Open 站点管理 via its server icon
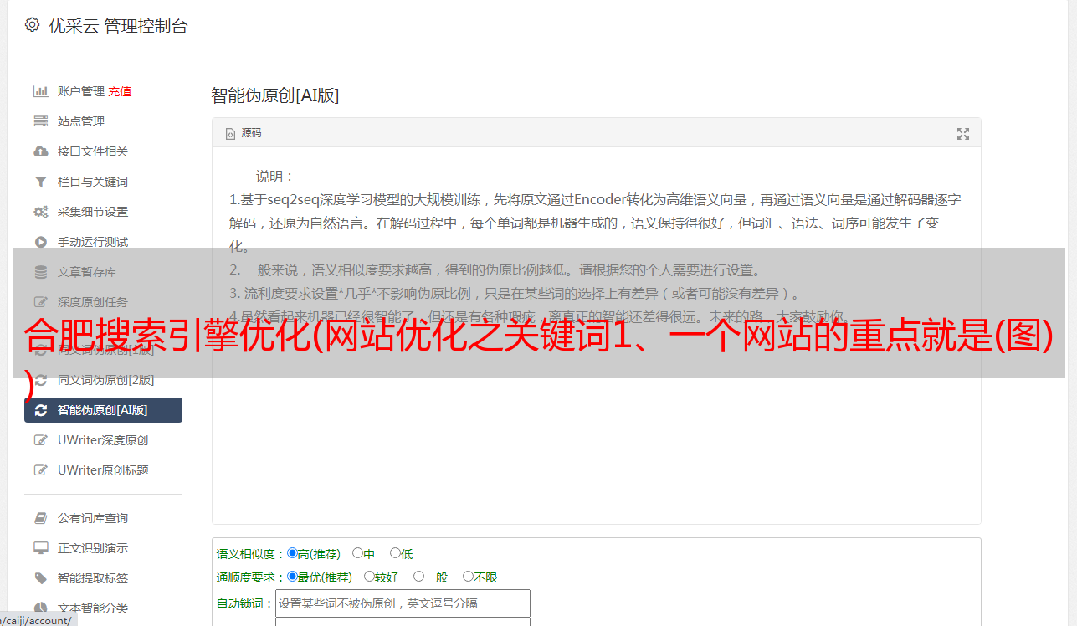This screenshot has width=1077, height=626. point(40,121)
